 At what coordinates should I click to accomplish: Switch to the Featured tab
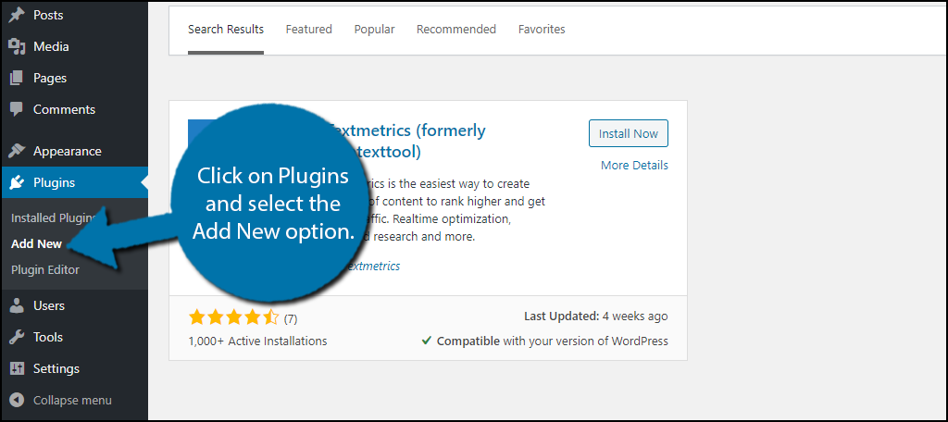click(309, 29)
